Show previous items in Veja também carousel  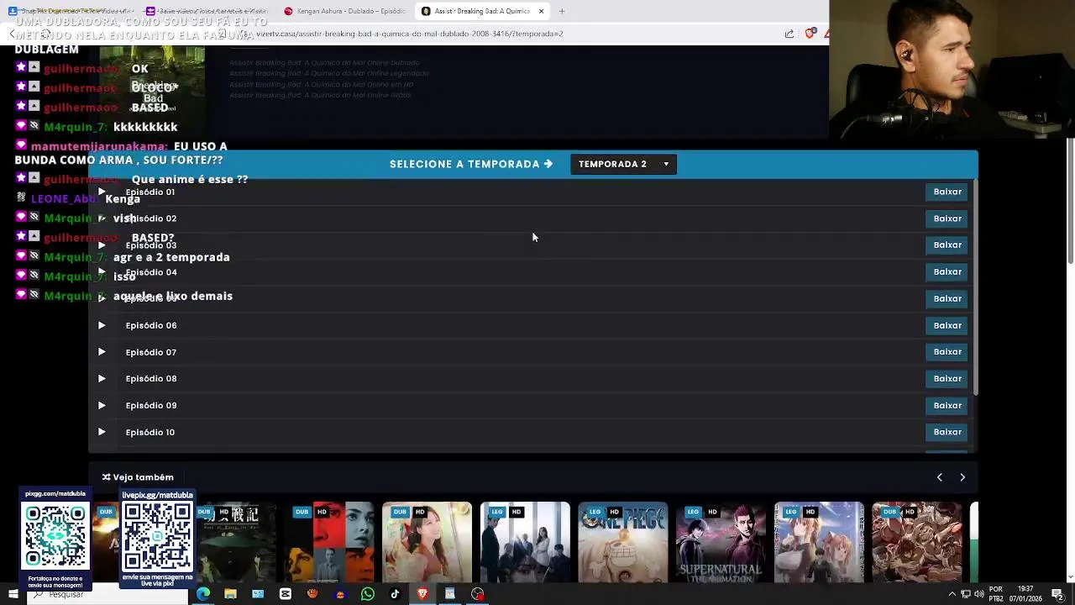click(x=940, y=477)
